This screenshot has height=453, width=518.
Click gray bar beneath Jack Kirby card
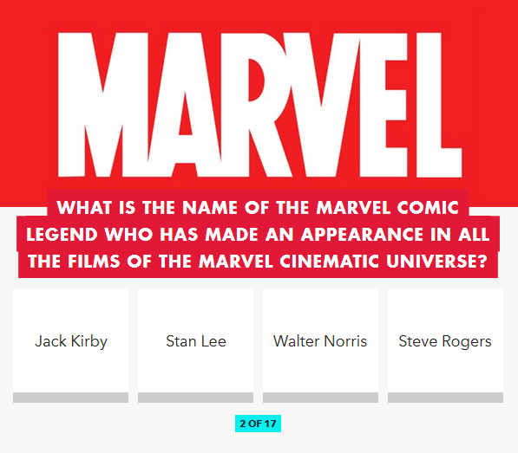pyautogui.click(x=70, y=398)
